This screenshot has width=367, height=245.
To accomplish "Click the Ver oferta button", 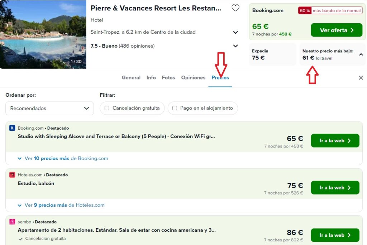I will pos(337,30).
